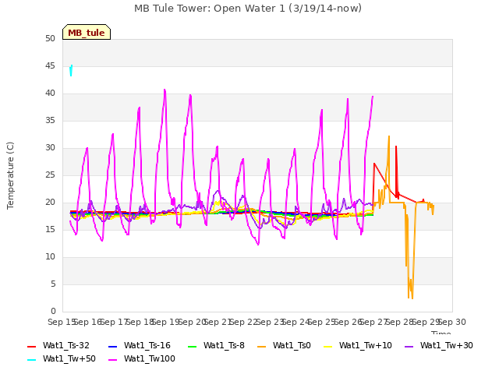Viewport: 499px width, 374px height.
Task: Click the 50 y-axis tick label
Action: pos(50,38)
